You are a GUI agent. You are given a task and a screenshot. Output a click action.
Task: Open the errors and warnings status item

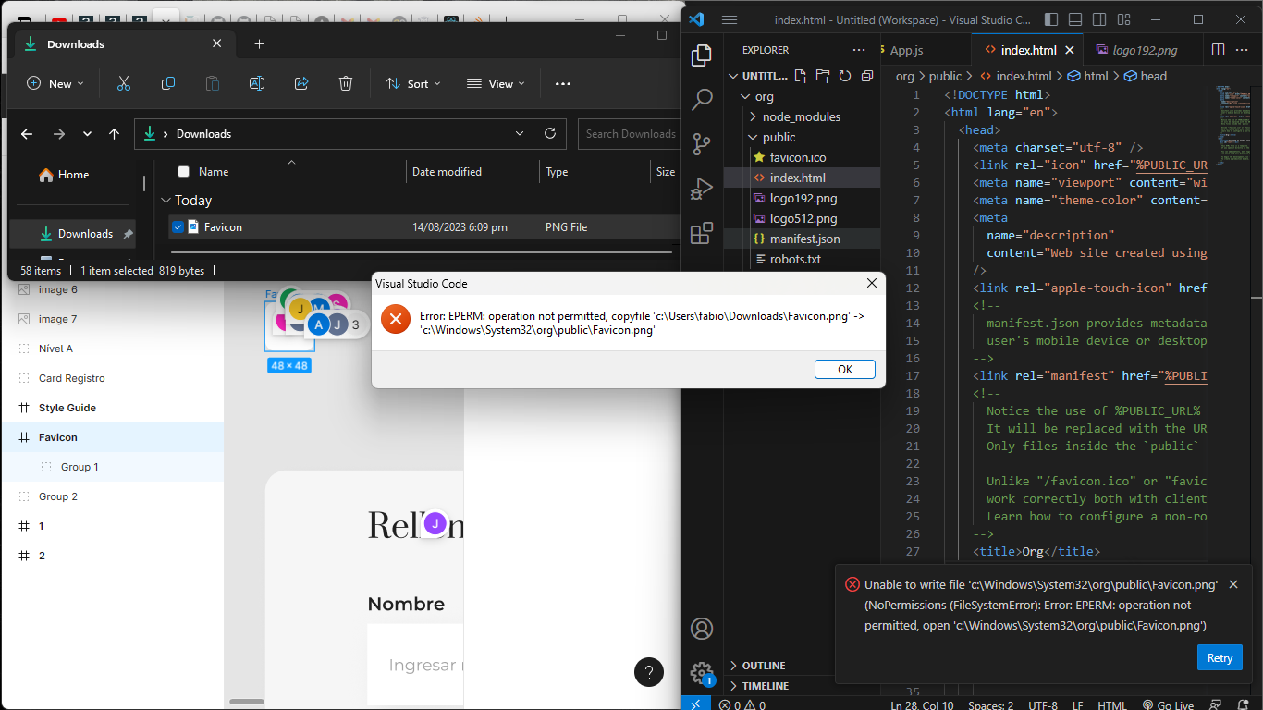tap(742, 704)
